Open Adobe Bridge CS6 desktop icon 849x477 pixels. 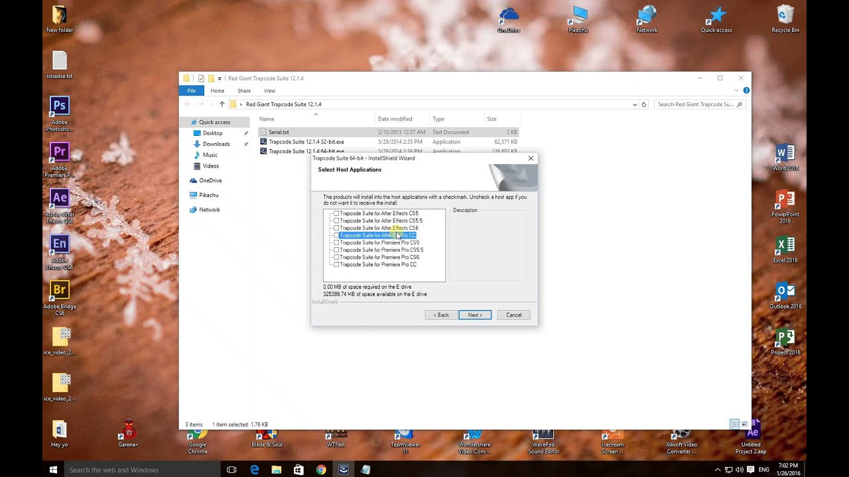[x=60, y=297]
